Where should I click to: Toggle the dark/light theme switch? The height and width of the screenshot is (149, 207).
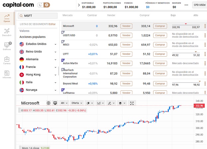pyautogui.click(x=44, y=5)
